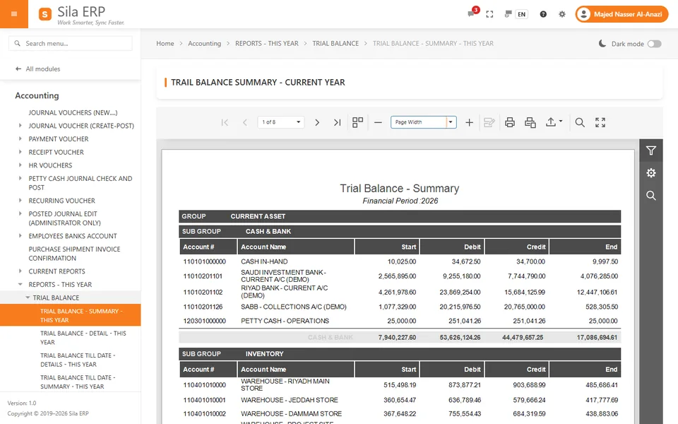Viewport: 678px width, 424px height.
Task: Open REPORTS - THIS YEAR breadcrumb
Action: 267,43
